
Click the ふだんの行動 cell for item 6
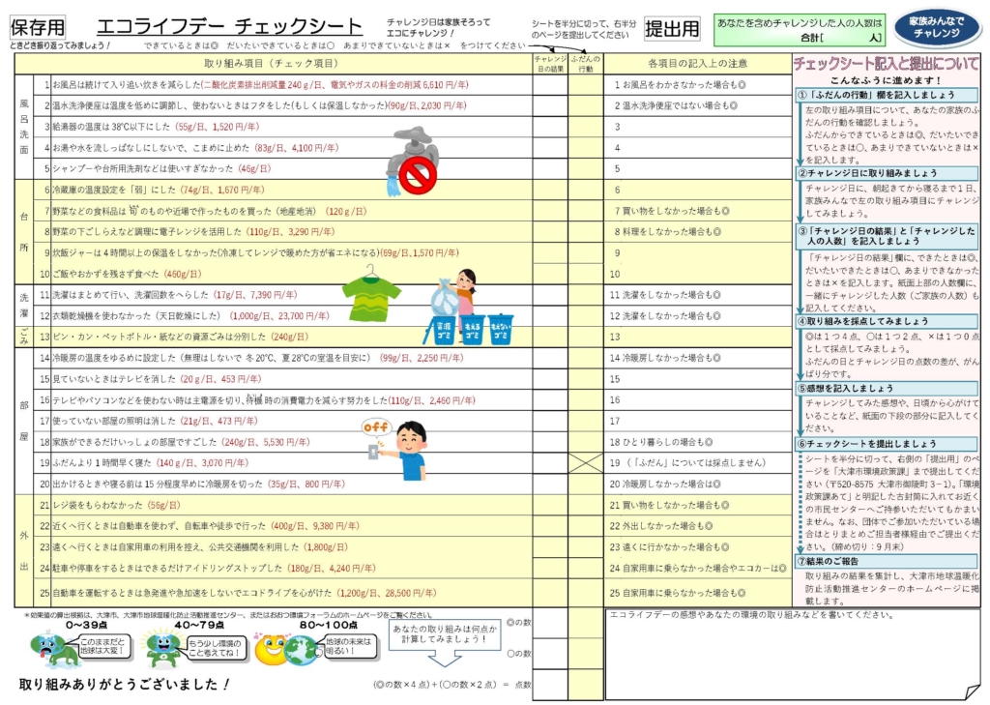tap(585, 190)
